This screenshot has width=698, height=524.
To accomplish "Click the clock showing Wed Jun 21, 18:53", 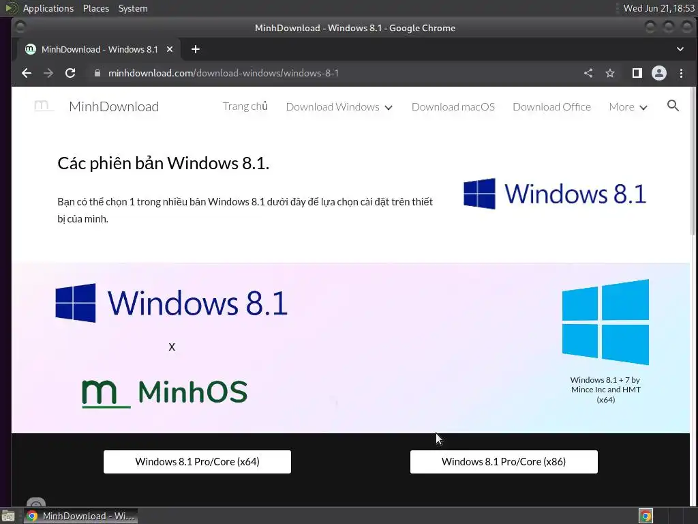I will (x=659, y=8).
